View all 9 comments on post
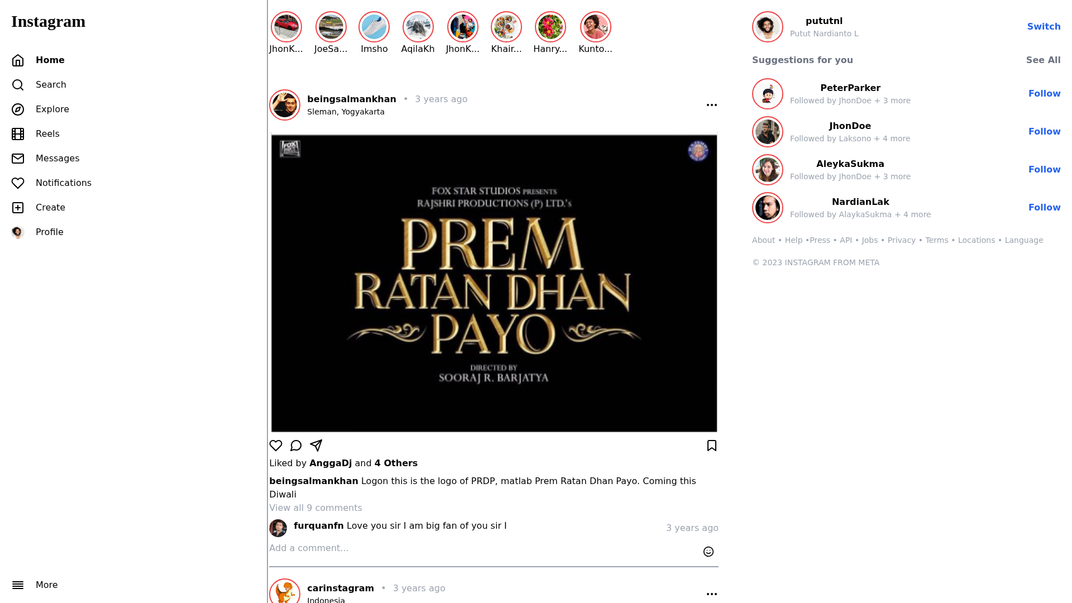1072x603 pixels. [315, 508]
